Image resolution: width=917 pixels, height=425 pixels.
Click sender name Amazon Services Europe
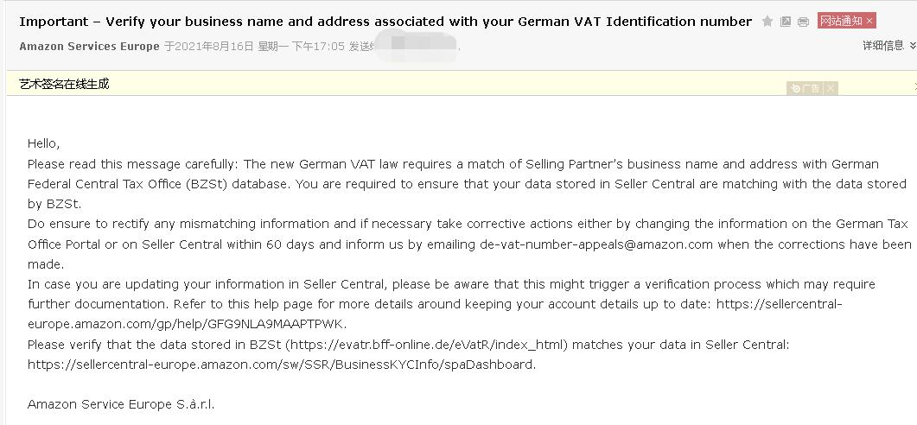(x=90, y=46)
